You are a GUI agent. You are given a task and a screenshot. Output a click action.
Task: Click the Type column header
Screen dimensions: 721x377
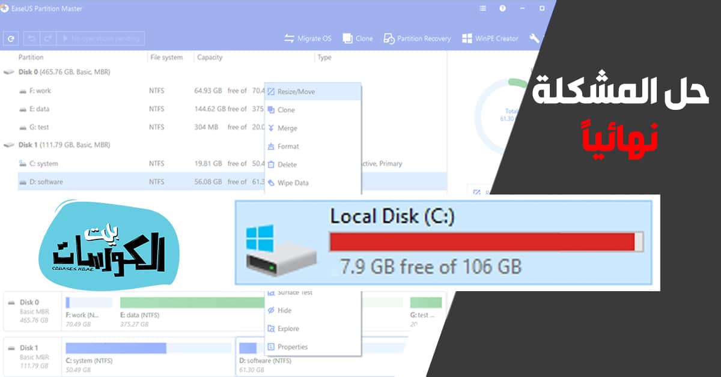click(x=324, y=58)
